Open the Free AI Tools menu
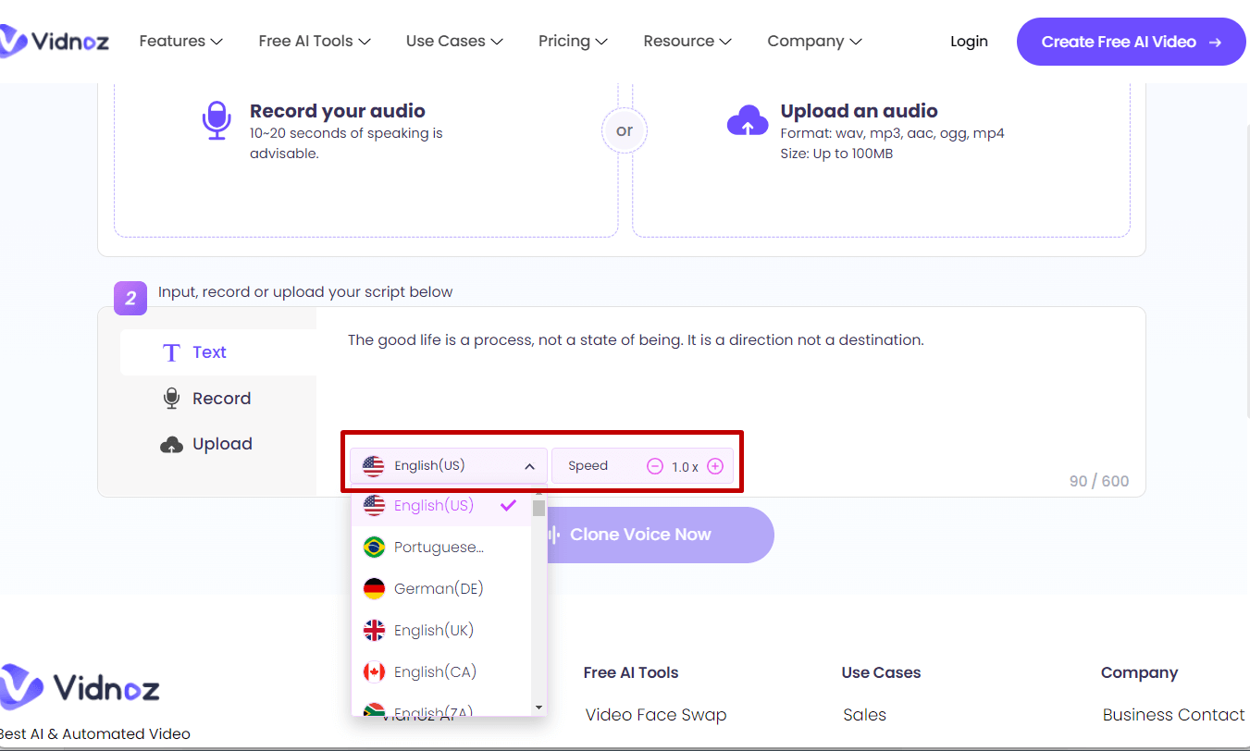 (x=315, y=41)
